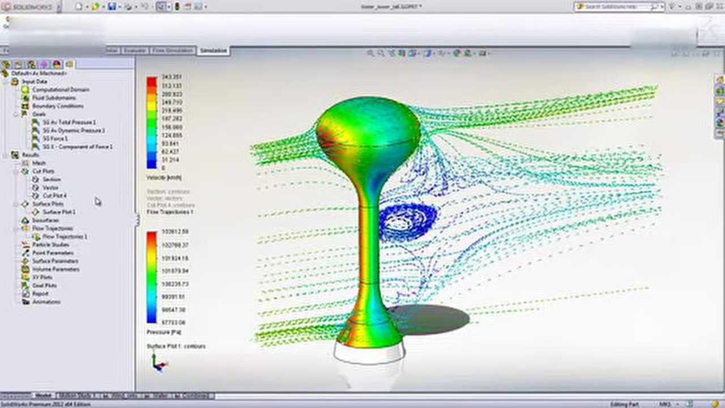725x408 pixels.
Task: Click the Apply Scene globe icon
Action: [x=455, y=53]
